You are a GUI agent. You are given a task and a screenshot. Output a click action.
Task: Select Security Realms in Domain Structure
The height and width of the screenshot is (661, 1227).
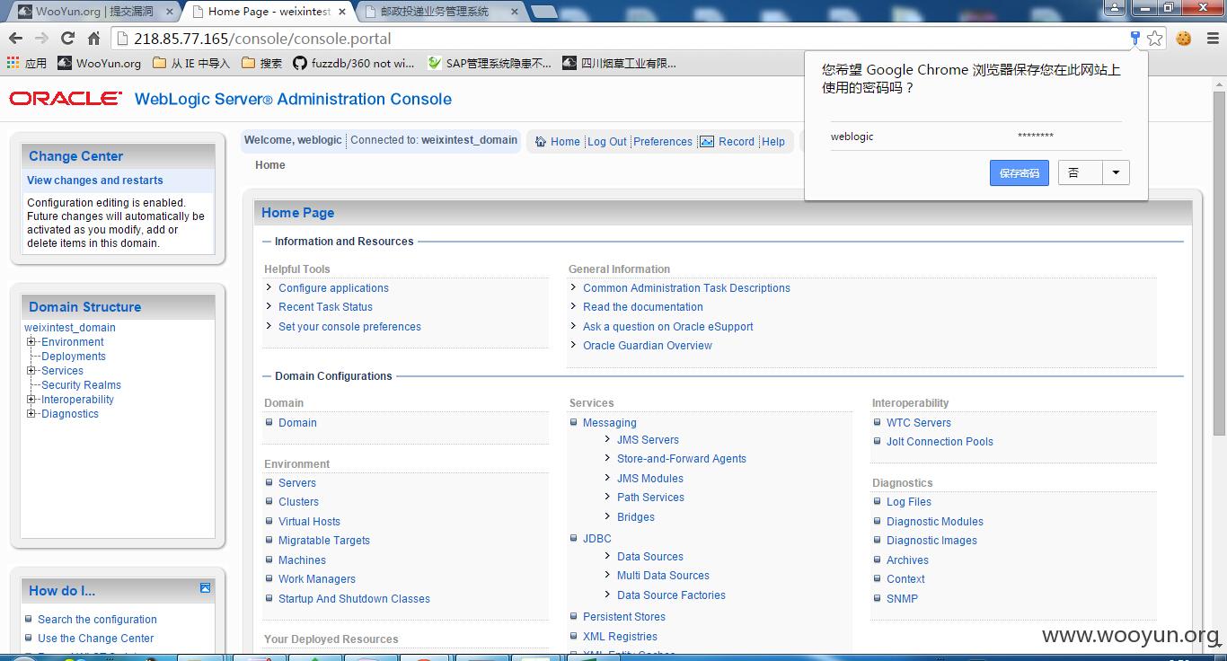(x=81, y=385)
